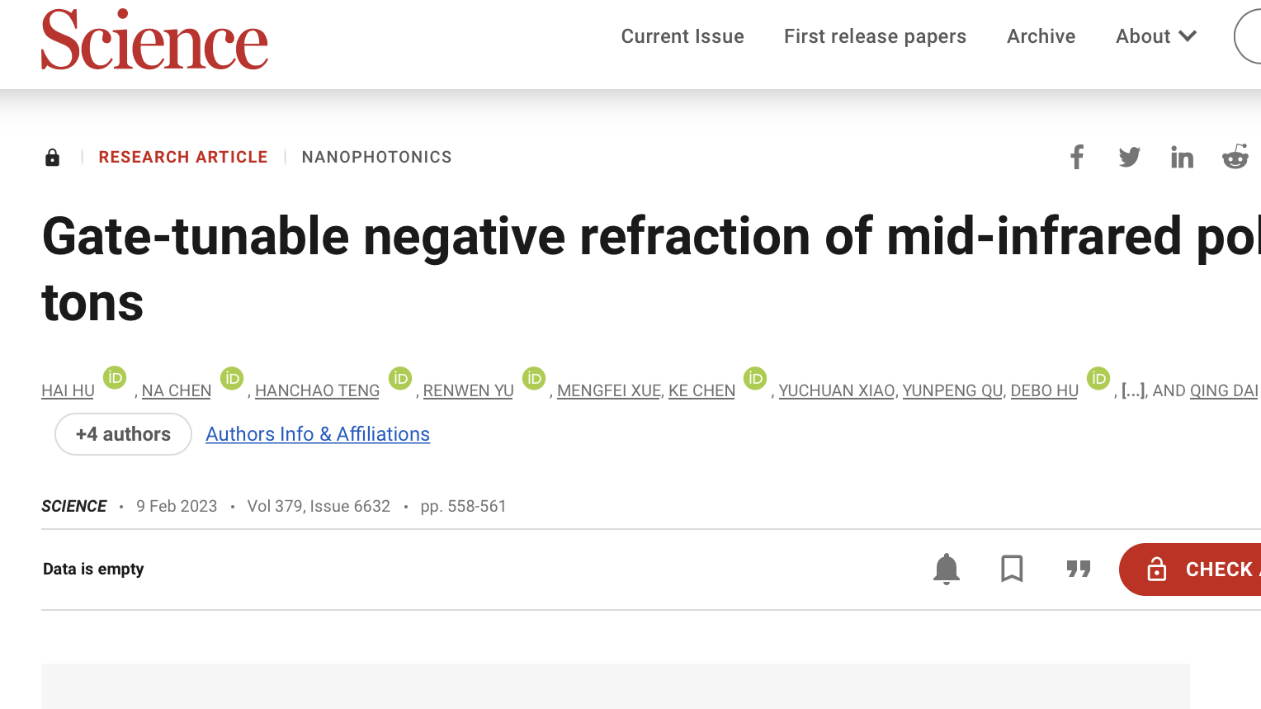Click the Science logo

point(154,40)
